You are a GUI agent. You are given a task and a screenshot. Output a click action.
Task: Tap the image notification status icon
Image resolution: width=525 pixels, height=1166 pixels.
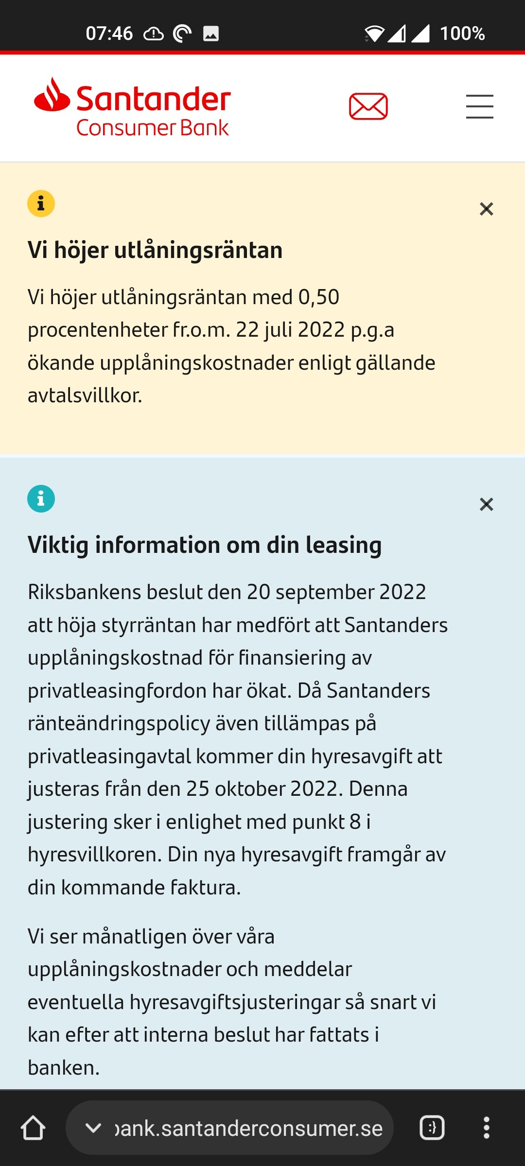[x=210, y=34]
